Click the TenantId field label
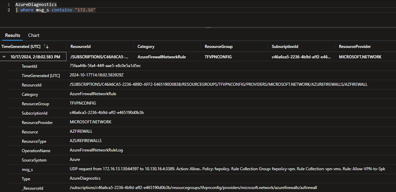The image size is (396, 192). (30, 66)
